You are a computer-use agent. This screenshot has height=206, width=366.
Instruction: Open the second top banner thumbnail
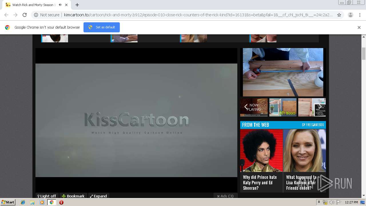click(124, 38)
